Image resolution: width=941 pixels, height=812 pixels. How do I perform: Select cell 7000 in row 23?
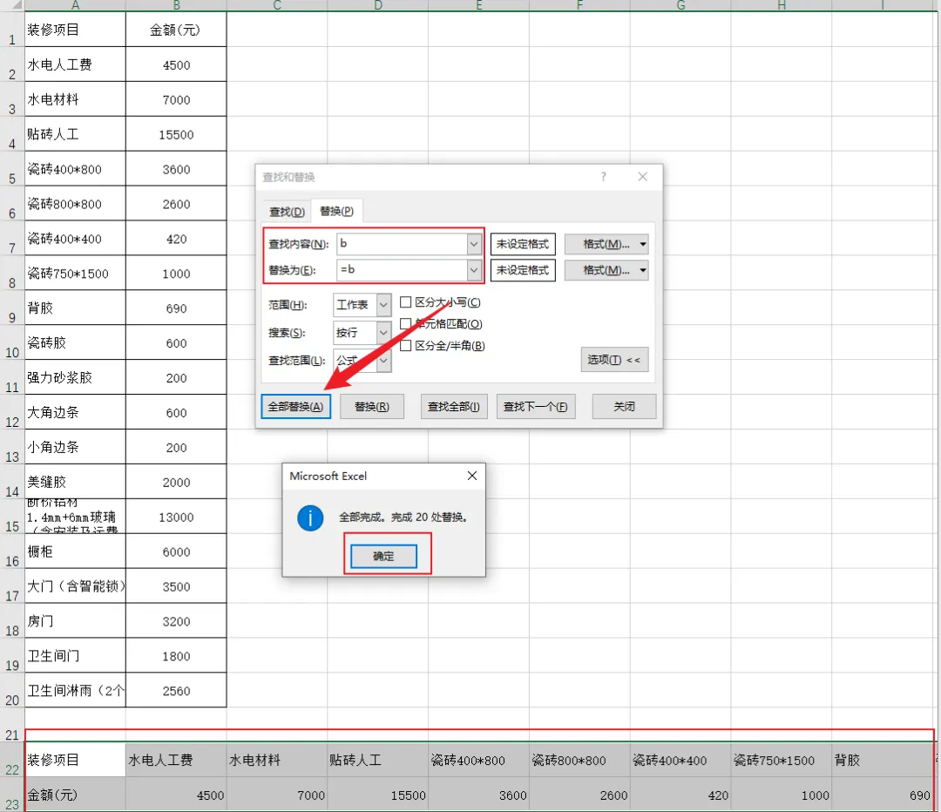click(x=277, y=795)
